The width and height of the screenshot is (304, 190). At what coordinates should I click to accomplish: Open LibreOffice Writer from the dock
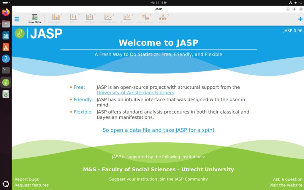click(x=6, y=35)
